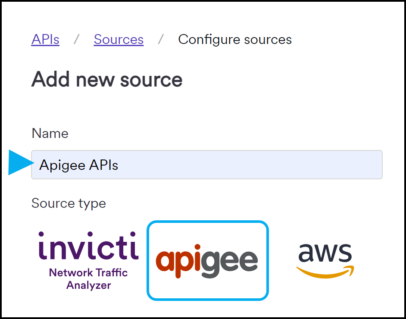Click inside the Apigee APIs name field
Viewport: 406px width, 319px height.
click(x=207, y=164)
